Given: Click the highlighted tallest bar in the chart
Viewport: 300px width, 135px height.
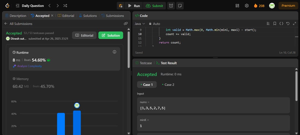Looking at the screenshot, I should pyautogui.click(x=77, y=123).
